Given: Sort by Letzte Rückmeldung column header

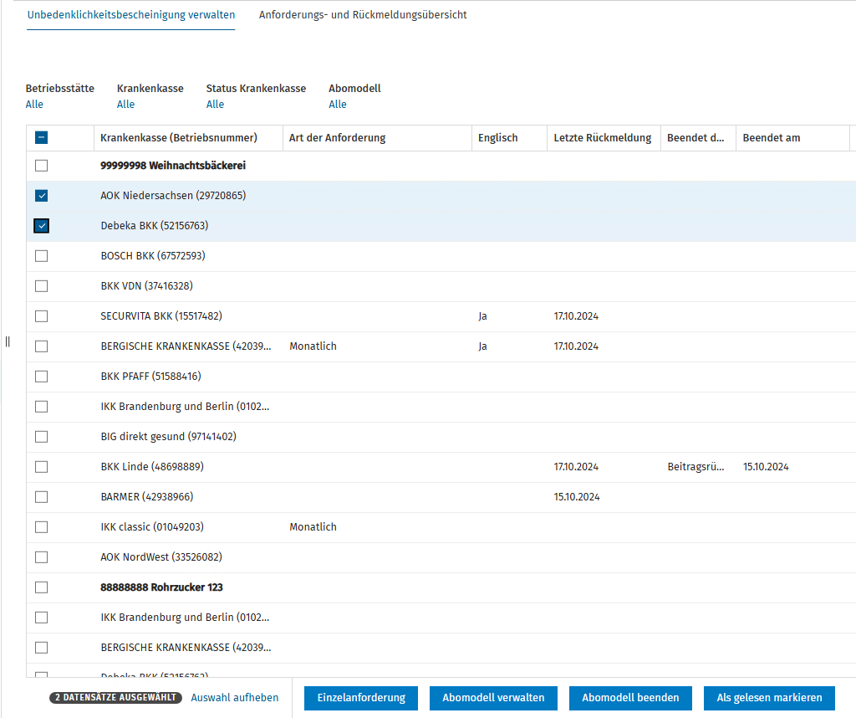Looking at the screenshot, I should pos(603,138).
